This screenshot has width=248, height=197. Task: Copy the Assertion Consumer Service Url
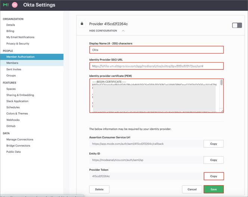(x=213, y=144)
